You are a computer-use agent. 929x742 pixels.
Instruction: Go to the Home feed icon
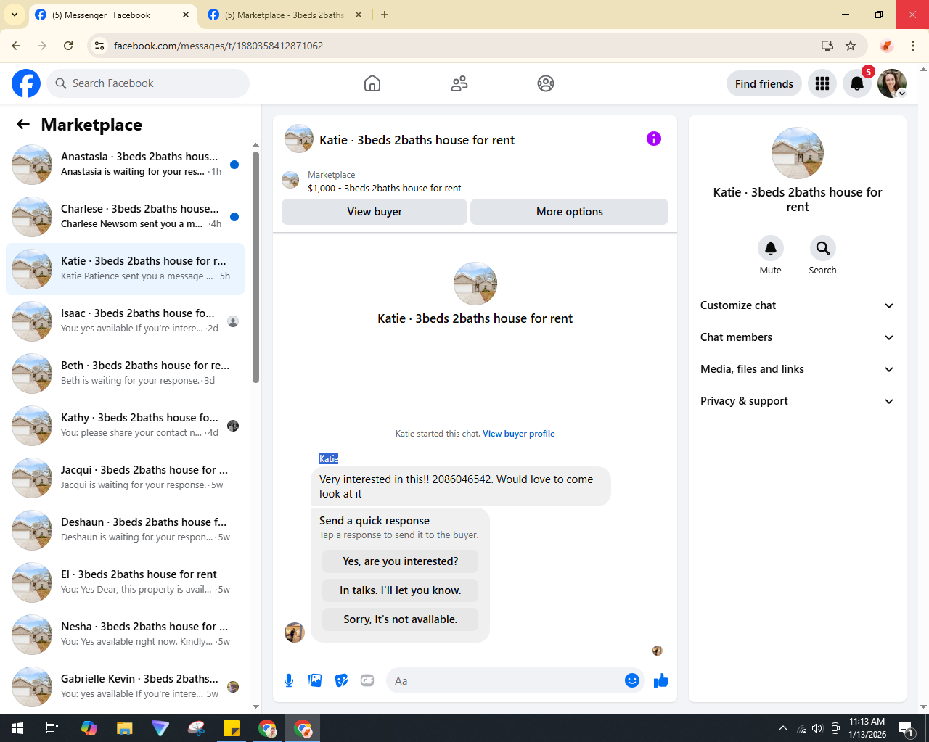[x=372, y=83]
